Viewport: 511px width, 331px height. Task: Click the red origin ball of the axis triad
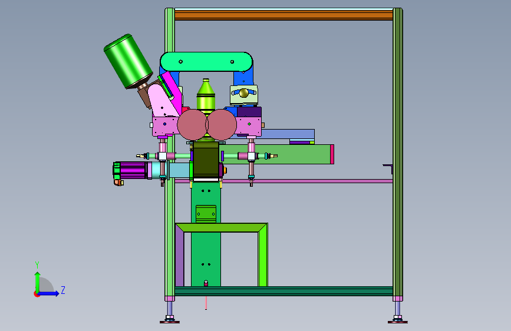(37, 294)
